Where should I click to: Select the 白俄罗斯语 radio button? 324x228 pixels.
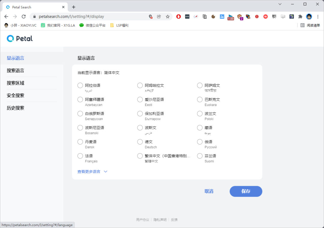[80, 114]
